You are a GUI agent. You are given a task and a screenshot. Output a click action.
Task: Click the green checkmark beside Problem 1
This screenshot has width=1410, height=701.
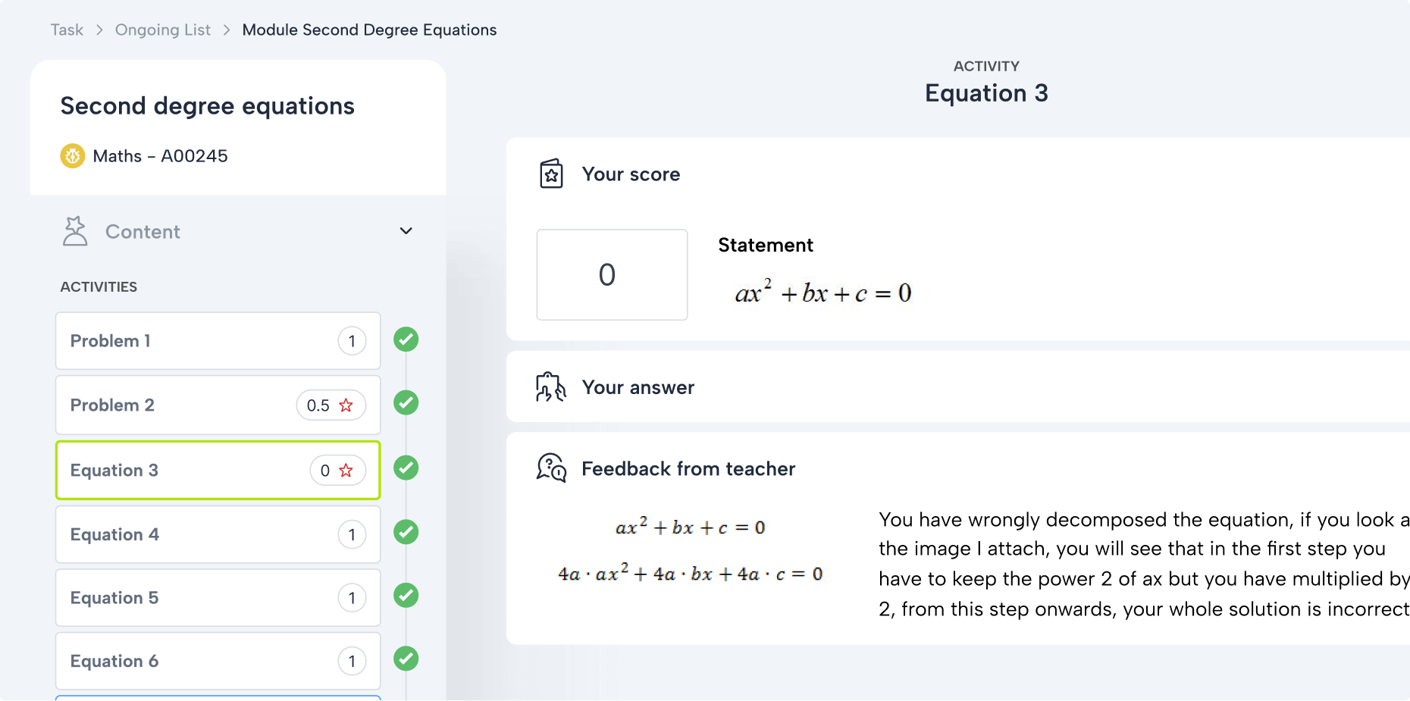[406, 340]
